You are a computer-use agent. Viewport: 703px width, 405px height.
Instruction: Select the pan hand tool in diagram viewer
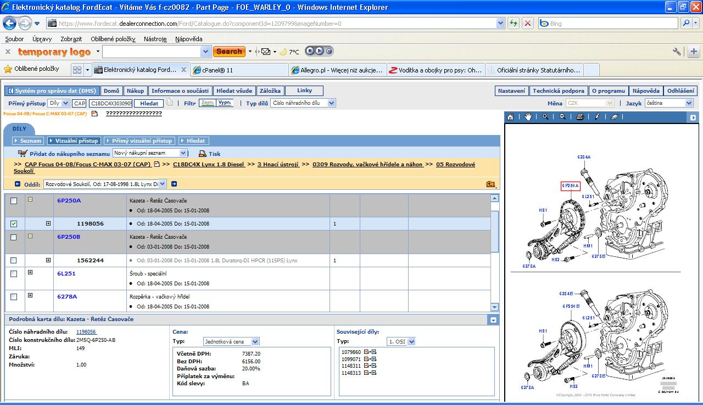(528, 117)
